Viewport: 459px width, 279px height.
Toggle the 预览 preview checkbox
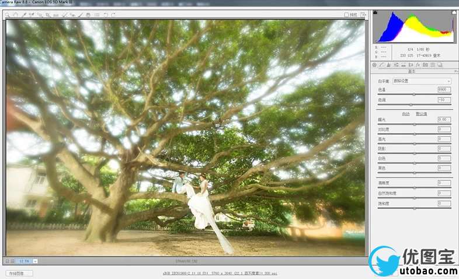click(346, 15)
